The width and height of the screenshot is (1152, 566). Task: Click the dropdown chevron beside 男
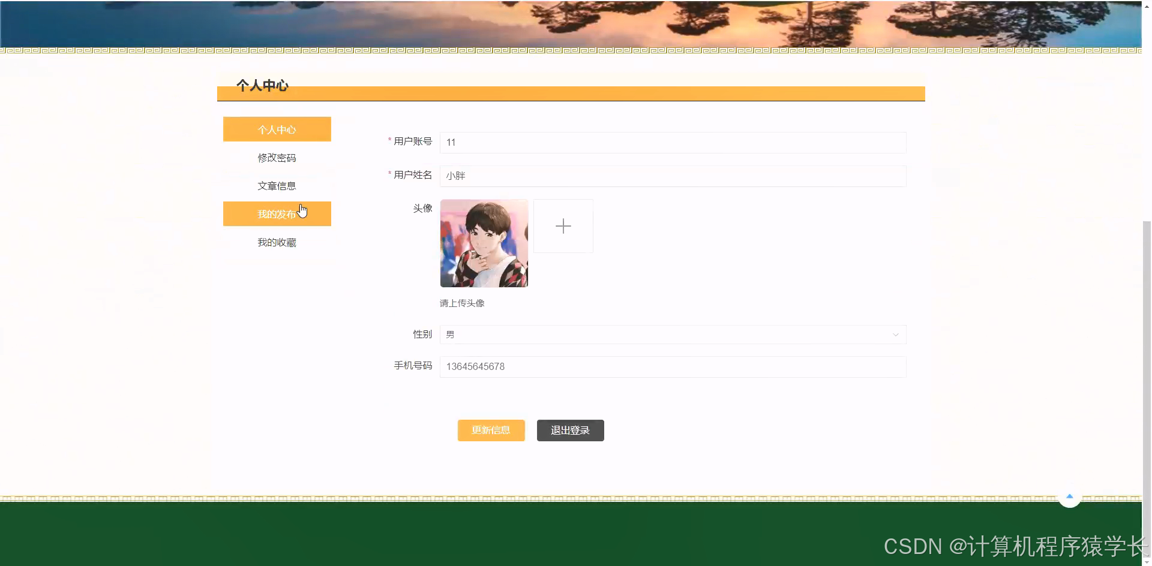[896, 335]
